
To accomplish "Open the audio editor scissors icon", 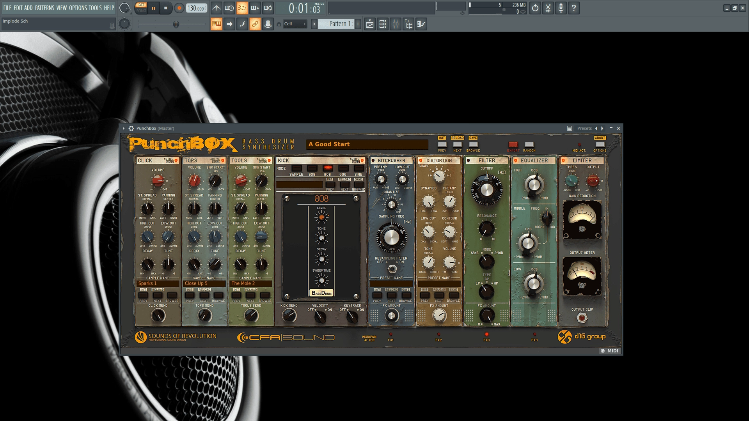I will point(548,8).
